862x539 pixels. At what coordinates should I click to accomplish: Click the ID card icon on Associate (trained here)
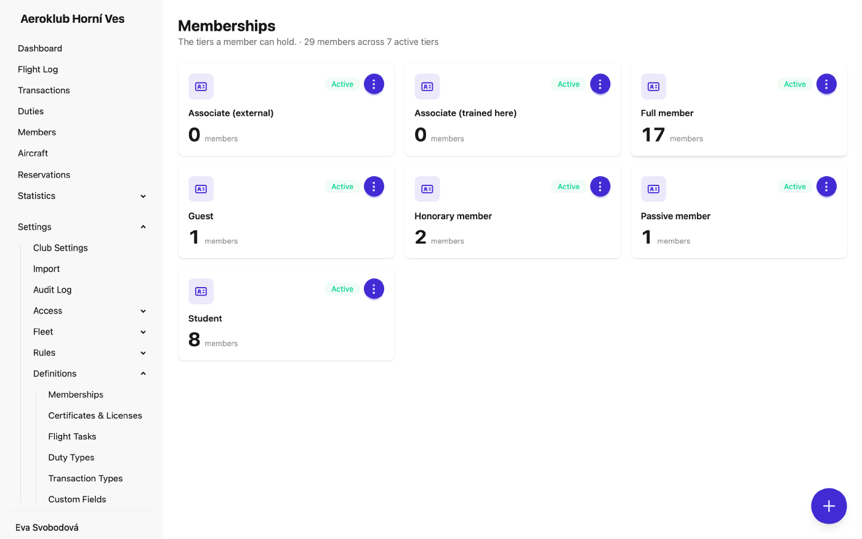[427, 87]
